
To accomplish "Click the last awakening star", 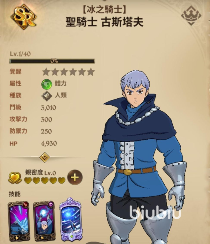I will click(x=91, y=72).
